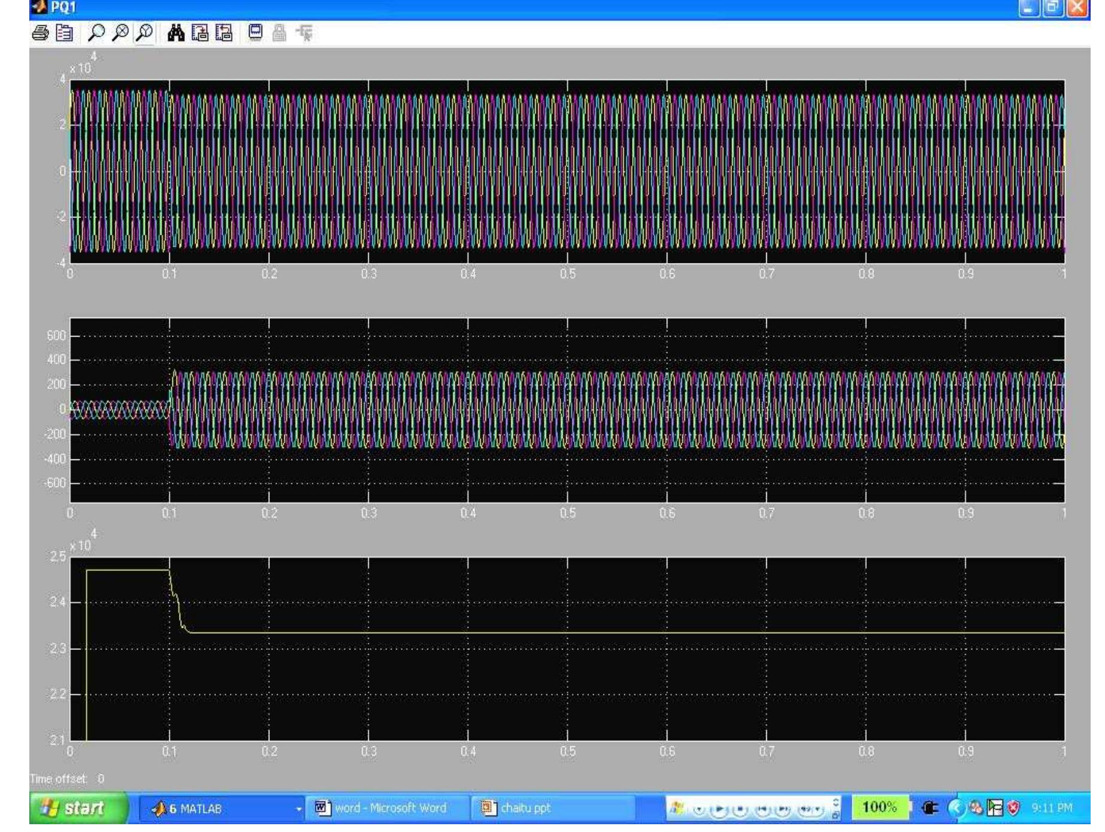Image resolution: width=1105 pixels, height=832 pixels.
Task: Restore the saved axes settings
Action: click(223, 34)
